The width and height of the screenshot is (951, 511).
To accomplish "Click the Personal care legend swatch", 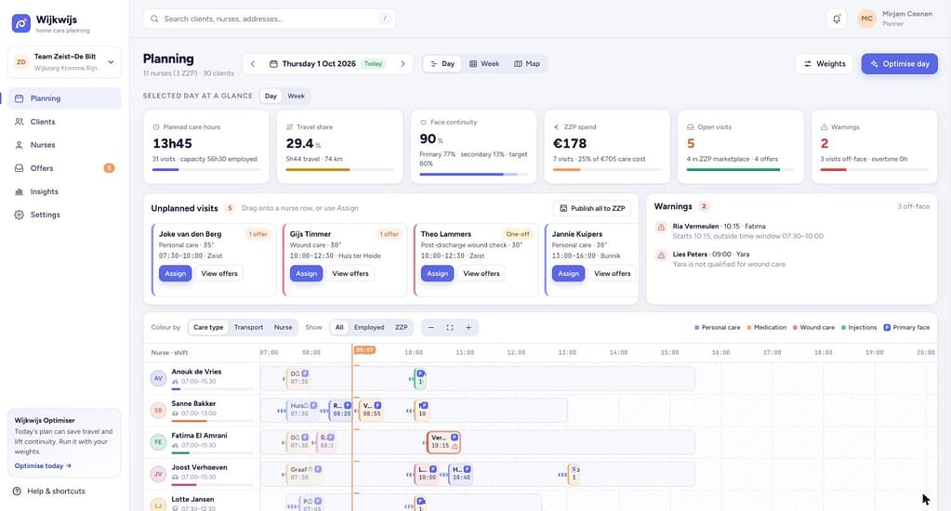I will (x=697, y=327).
